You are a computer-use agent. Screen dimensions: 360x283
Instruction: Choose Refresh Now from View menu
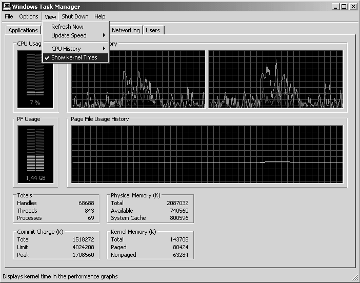click(75, 27)
